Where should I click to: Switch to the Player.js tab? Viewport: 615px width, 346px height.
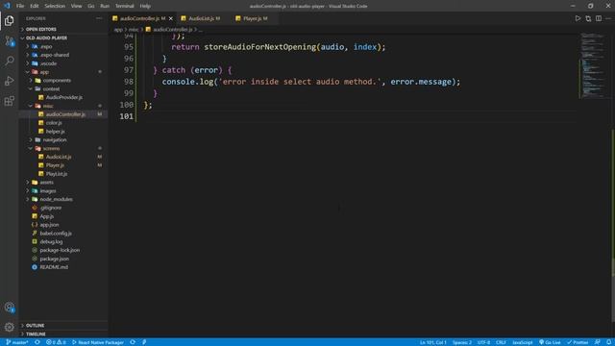point(255,18)
